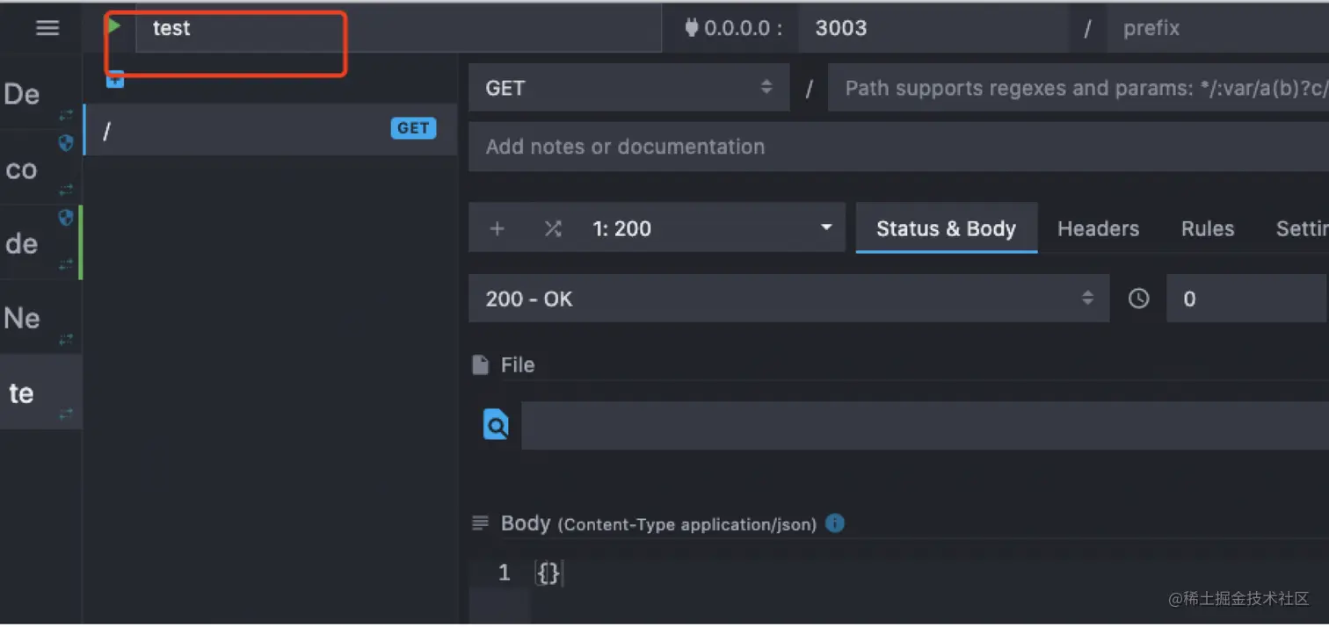The image size is (1329, 627).
Task: Select the 'co' environment in sidebar
Action: 41,168
